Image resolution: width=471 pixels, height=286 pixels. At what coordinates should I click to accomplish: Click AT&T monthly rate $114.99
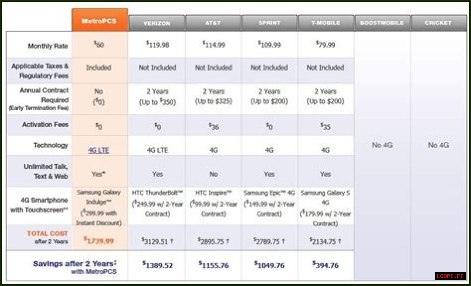(x=213, y=45)
